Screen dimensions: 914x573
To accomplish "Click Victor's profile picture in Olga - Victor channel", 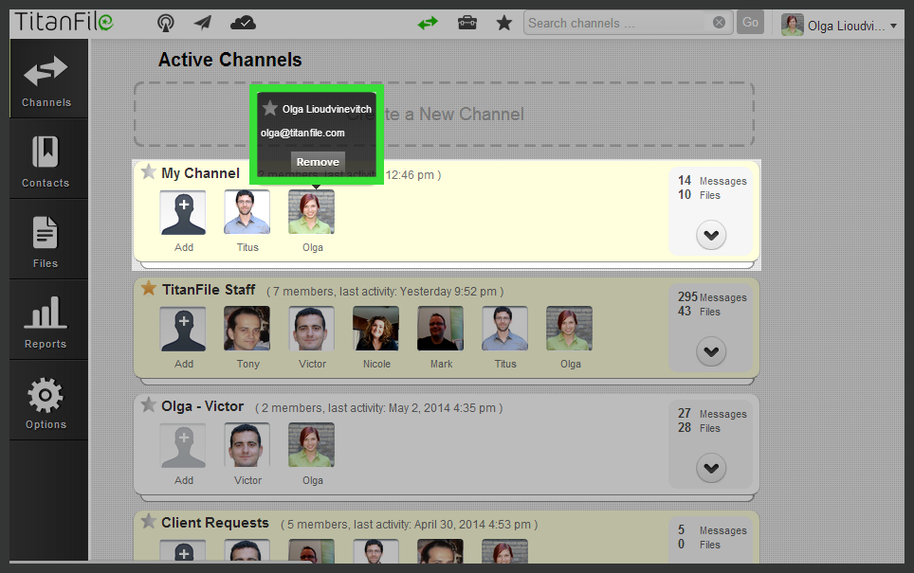I will click(247, 444).
